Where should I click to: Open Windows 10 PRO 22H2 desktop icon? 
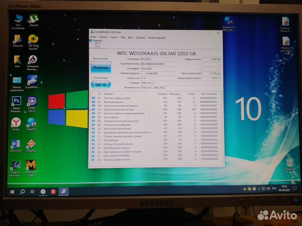point(229,24)
